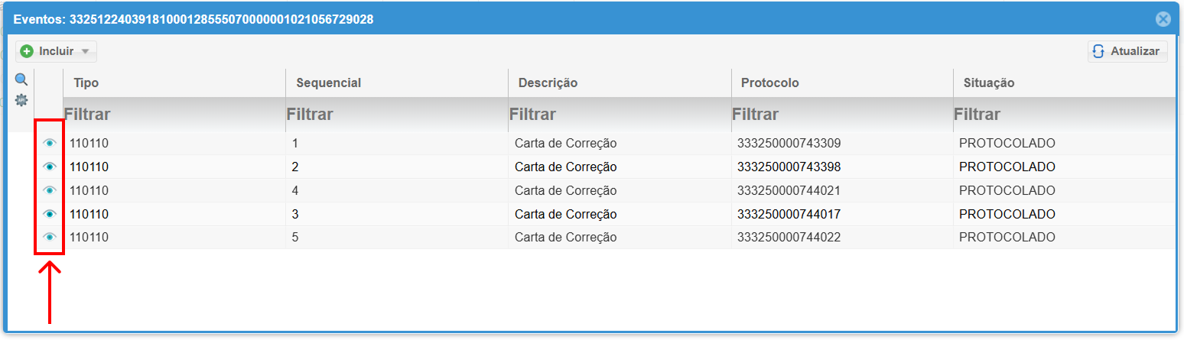The image size is (1184, 340).
Task: View event with protocolo 333250000743398
Action: [x=50, y=167]
